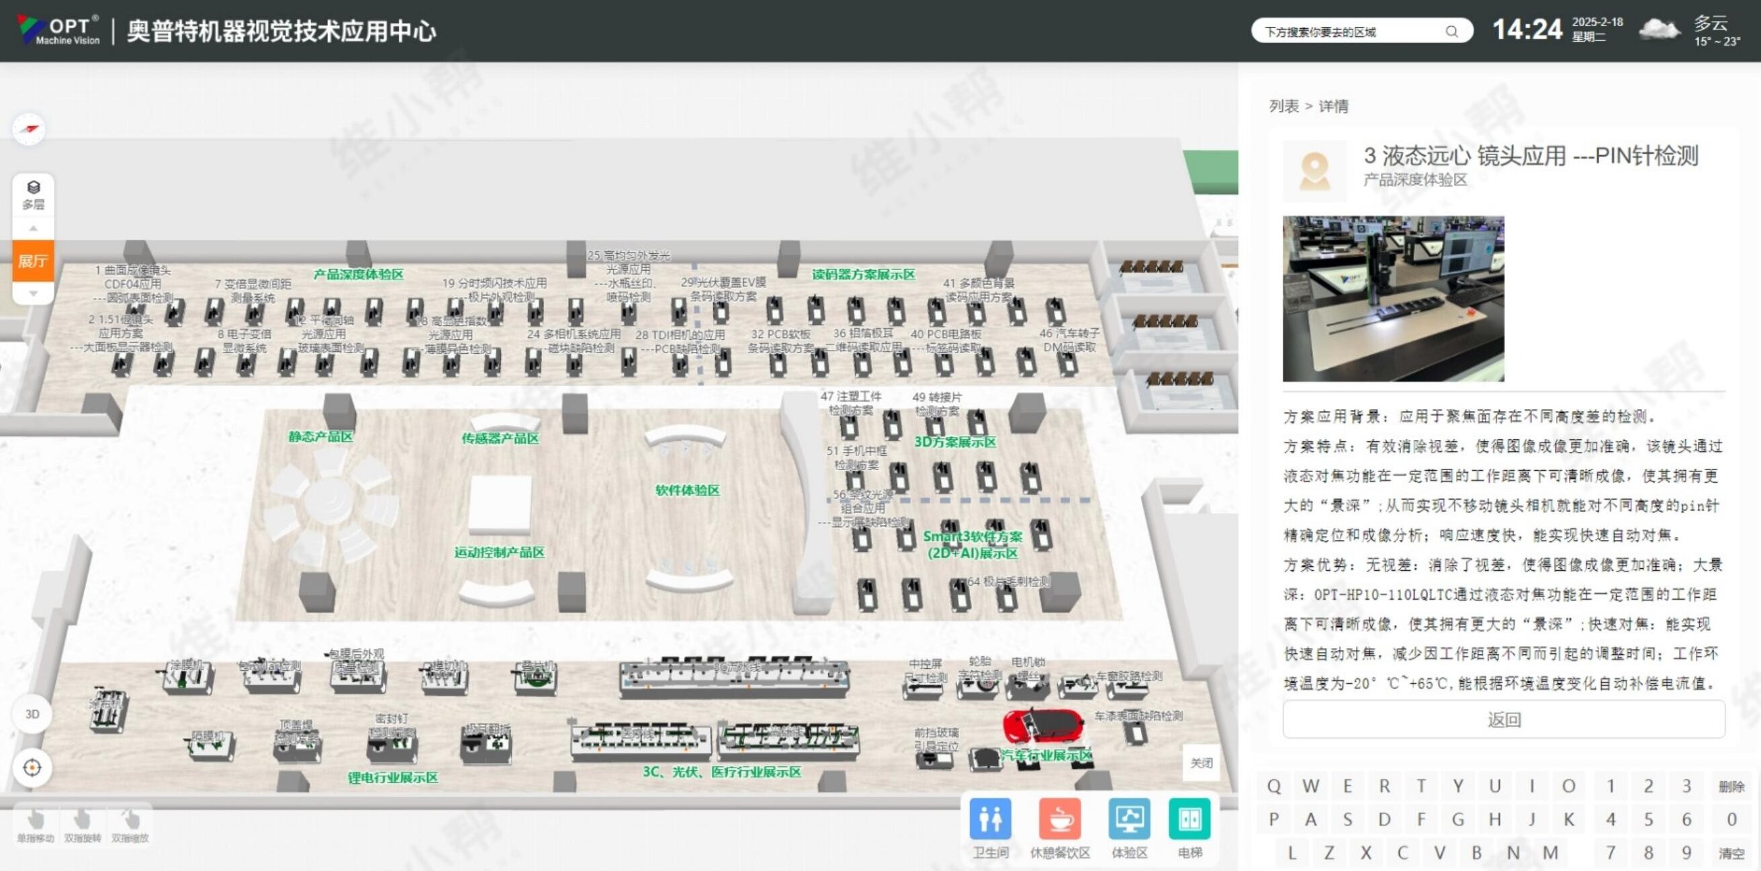Click station label 49 转接片检测方案
Viewport: 1761px width, 871px height.
point(936,404)
